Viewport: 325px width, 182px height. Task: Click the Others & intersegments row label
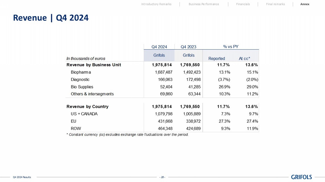(x=92, y=94)
